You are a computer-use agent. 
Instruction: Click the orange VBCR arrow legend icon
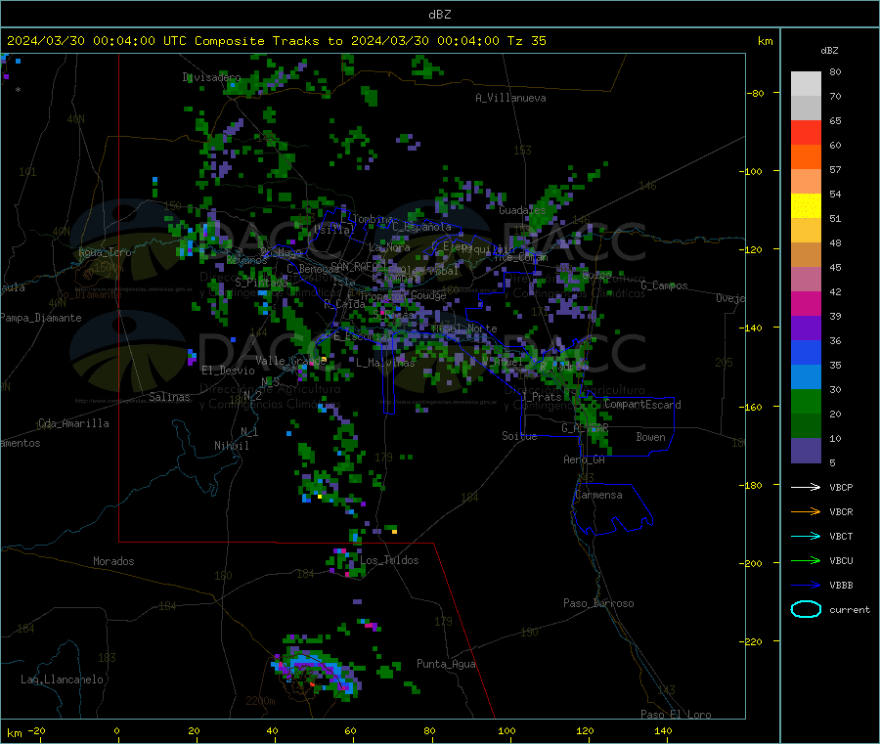(806, 511)
